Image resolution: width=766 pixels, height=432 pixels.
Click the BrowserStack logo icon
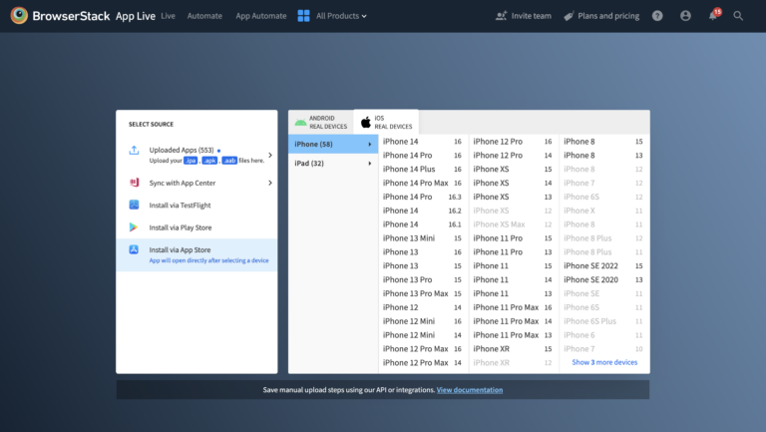tap(19, 16)
